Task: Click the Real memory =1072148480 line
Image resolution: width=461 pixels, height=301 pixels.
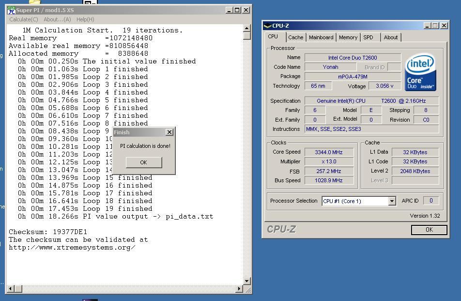Action: 80,38
